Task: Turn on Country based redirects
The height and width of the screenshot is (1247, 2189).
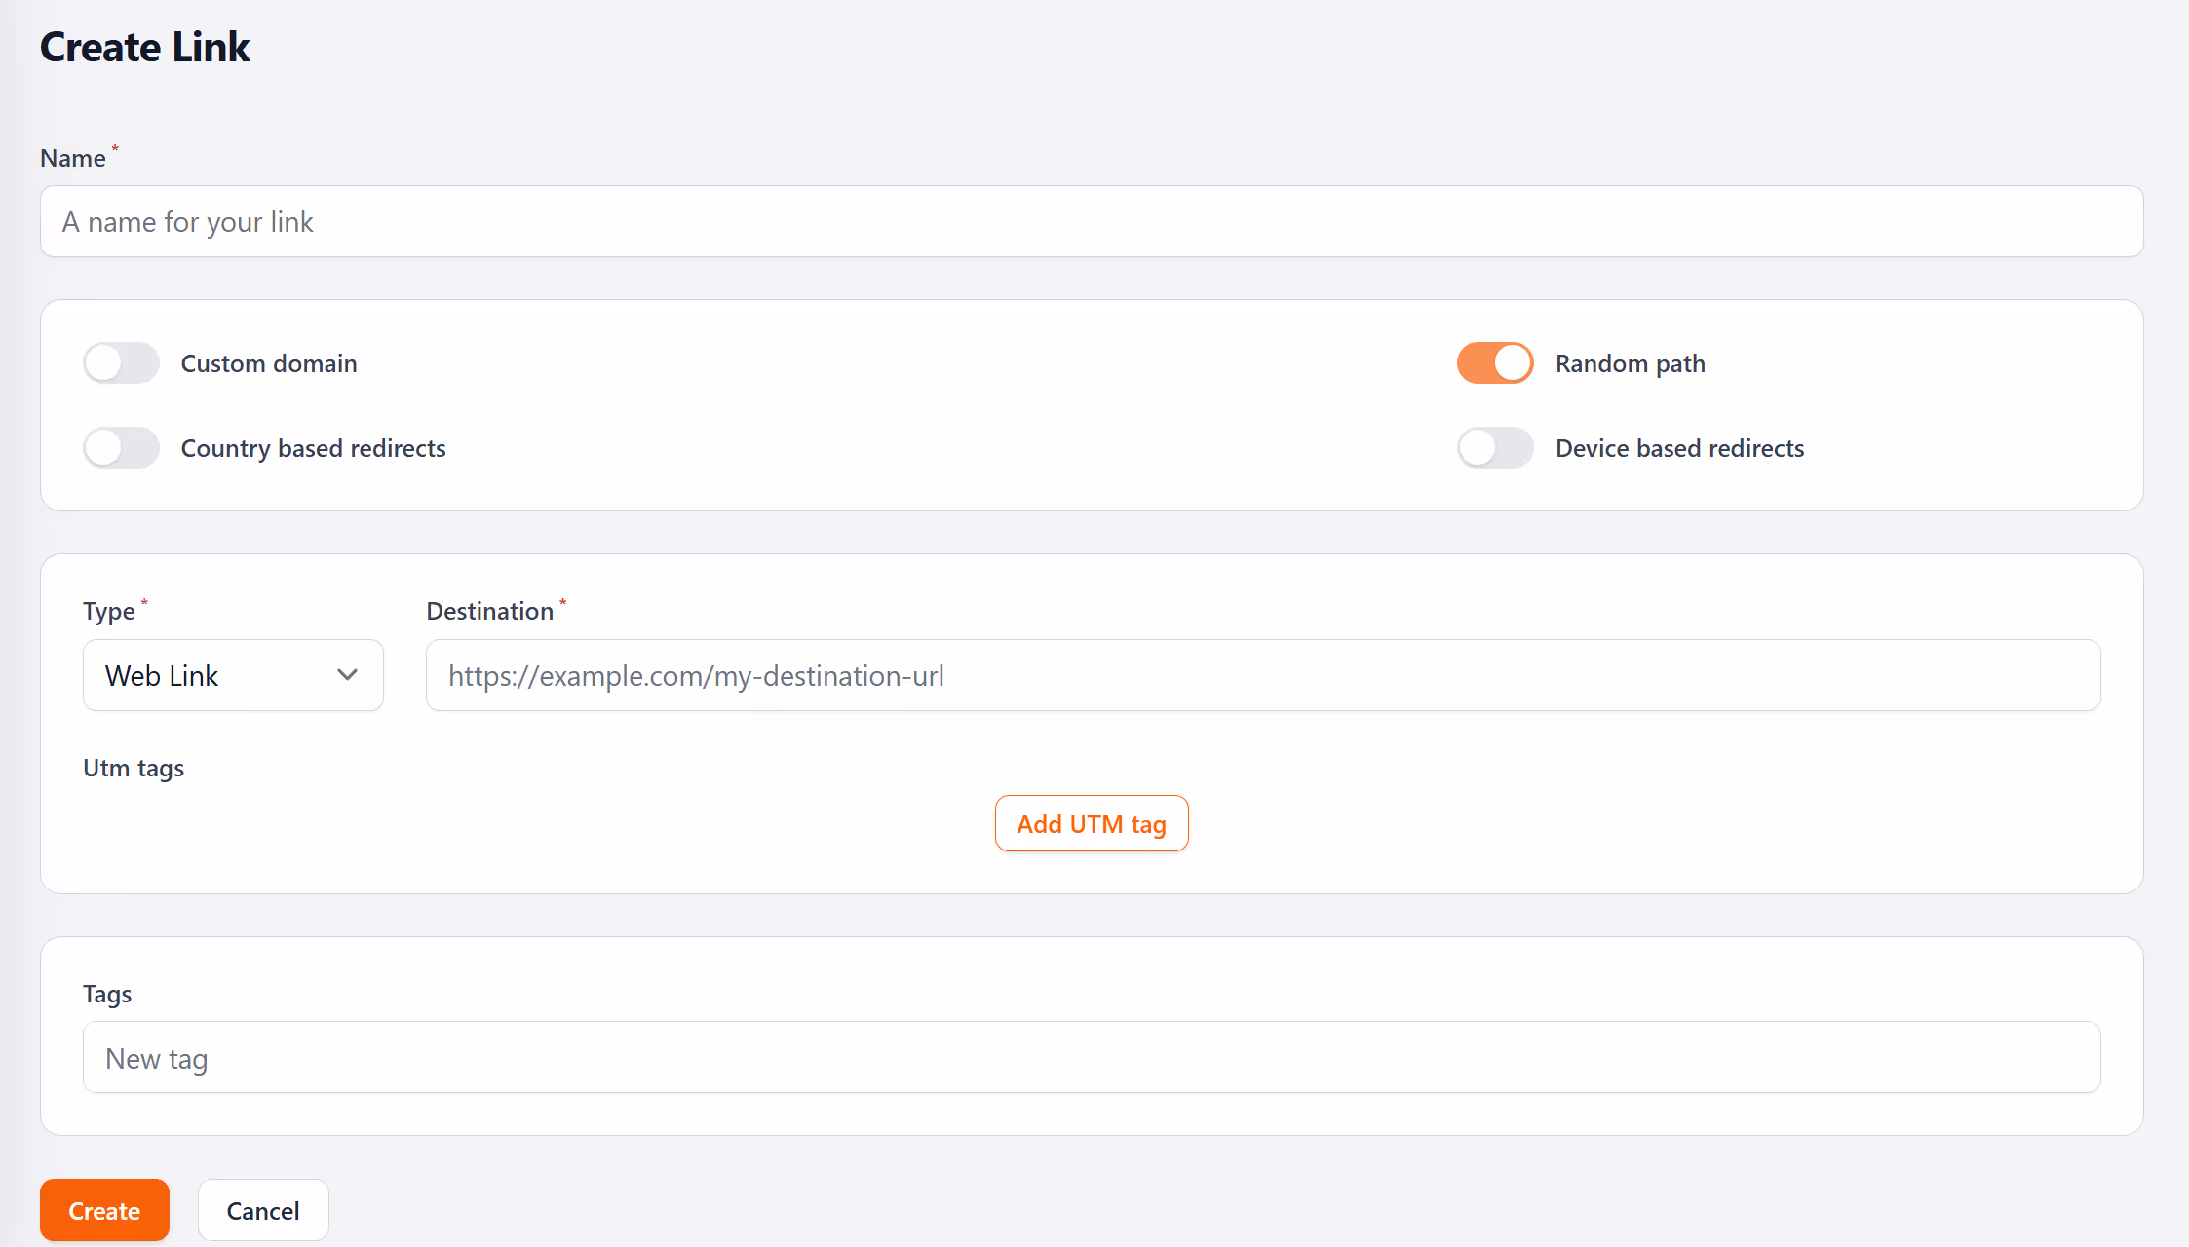Action: point(120,447)
